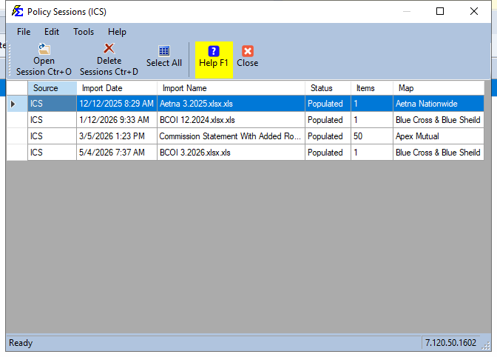Screen dimensions: 497x357
Task: Click the version number 7.120.50.1602
Action: pos(450,343)
